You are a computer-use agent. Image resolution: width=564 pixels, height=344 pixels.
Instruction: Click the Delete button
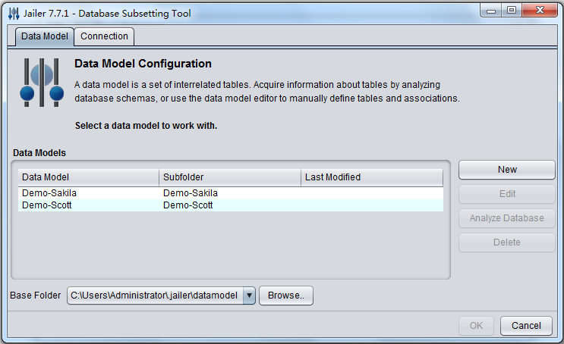(507, 242)
